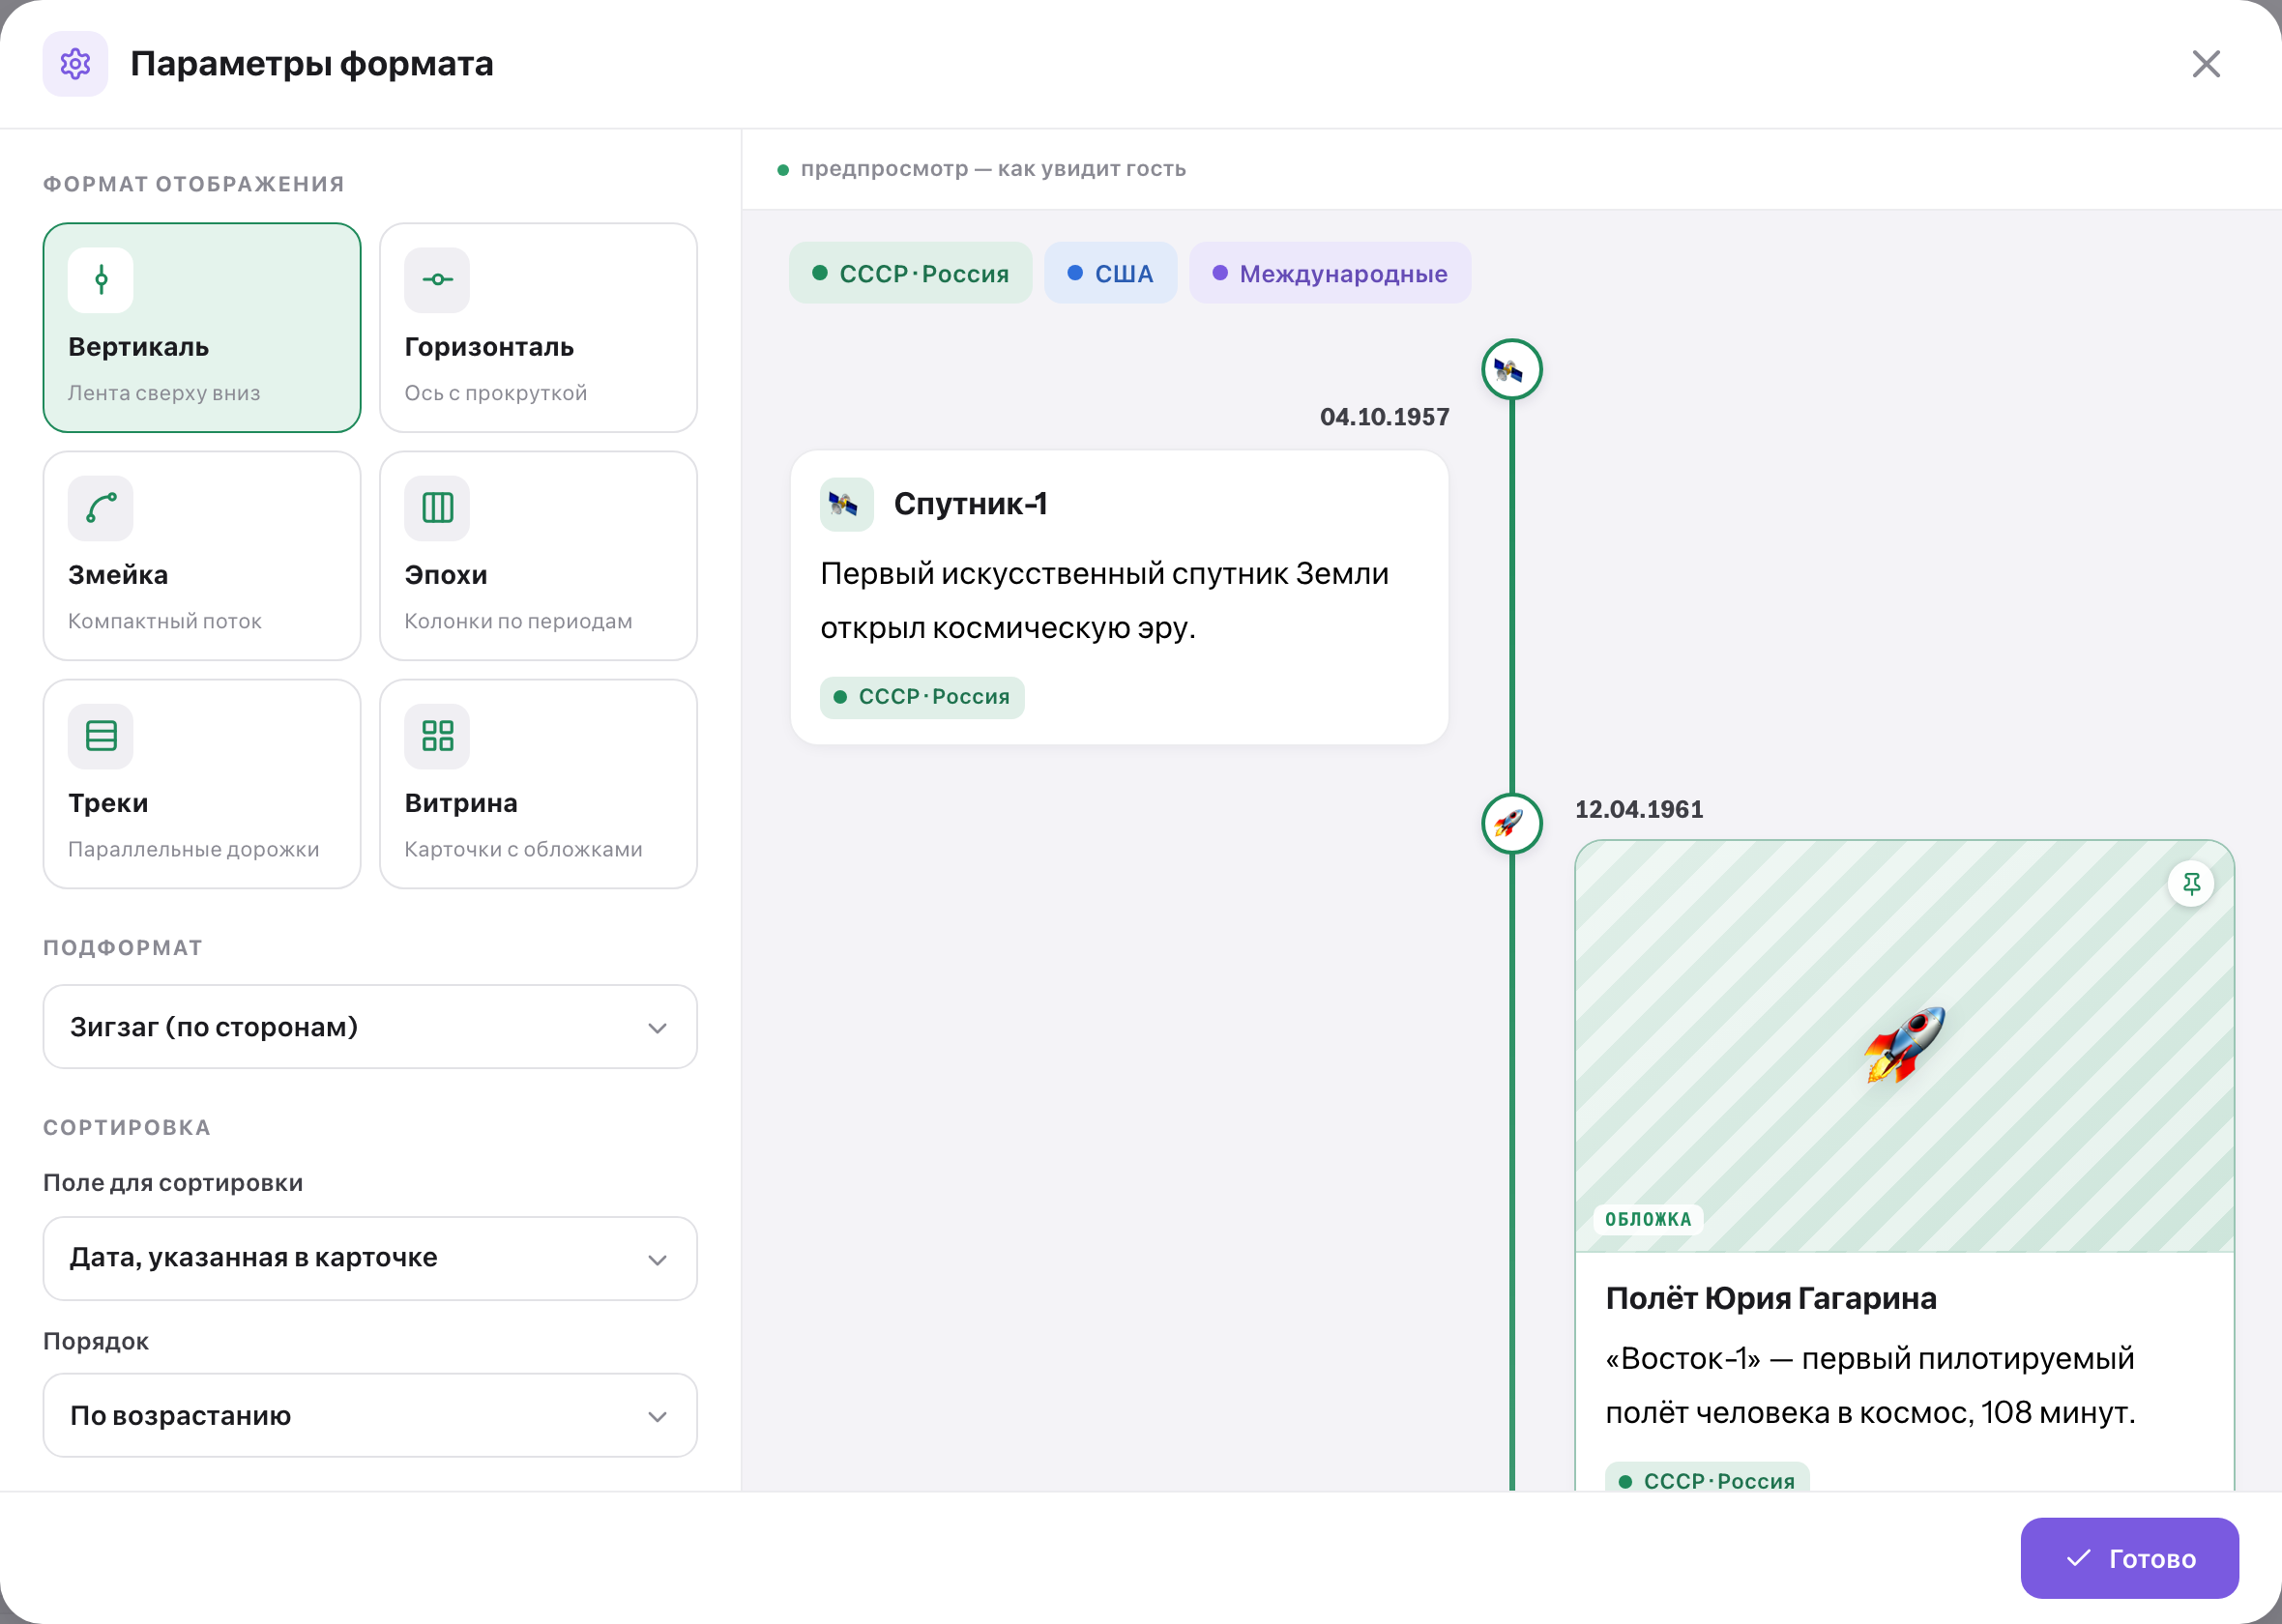Click the date 12.04.1961
This screenshot has height=1624, width=2282.
click(x=1639, y=809)
